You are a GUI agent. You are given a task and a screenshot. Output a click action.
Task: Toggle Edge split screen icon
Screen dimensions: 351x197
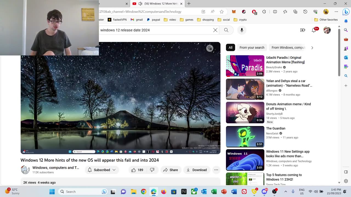[x=275, y=12]
